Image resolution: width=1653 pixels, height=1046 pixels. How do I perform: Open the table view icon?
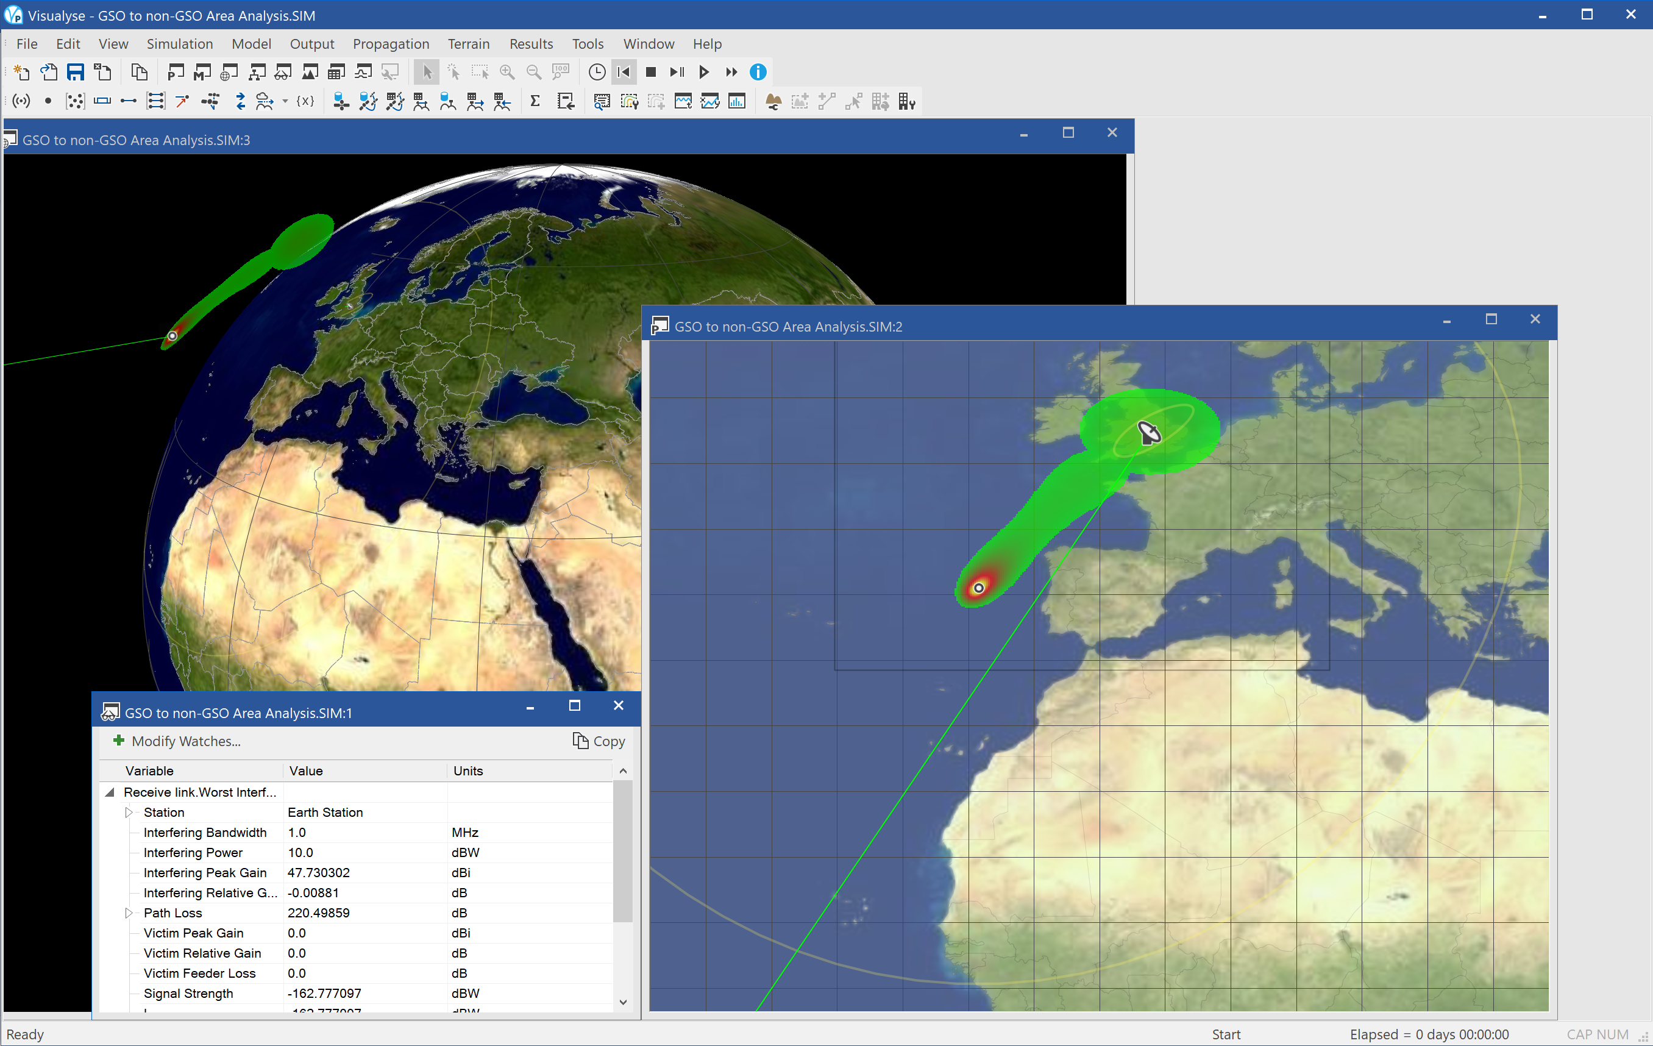pos(336,72)
